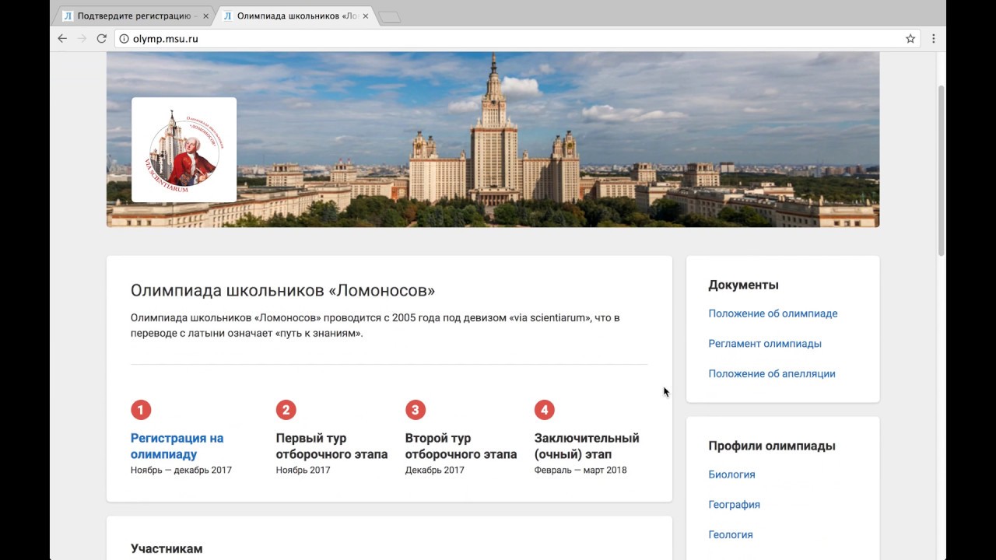
Task: Switch to the Подтвердите регистрацию tab
Action: 134,16
